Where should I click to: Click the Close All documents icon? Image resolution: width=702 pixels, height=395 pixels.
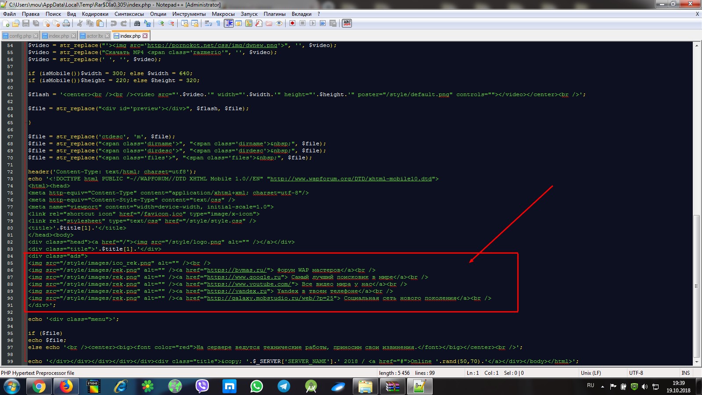tap(56, 23)
